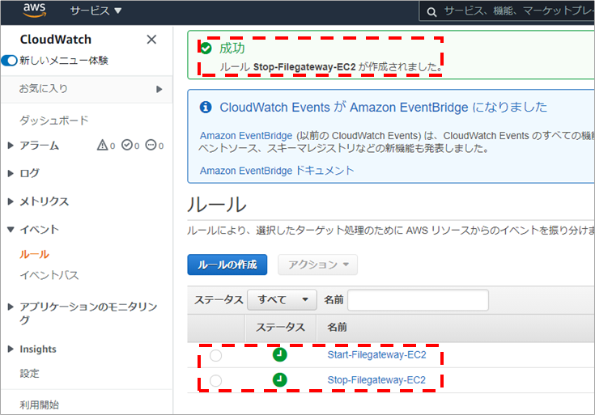Open the Start-Filegateway-EC2 rule

click(376, 355)
